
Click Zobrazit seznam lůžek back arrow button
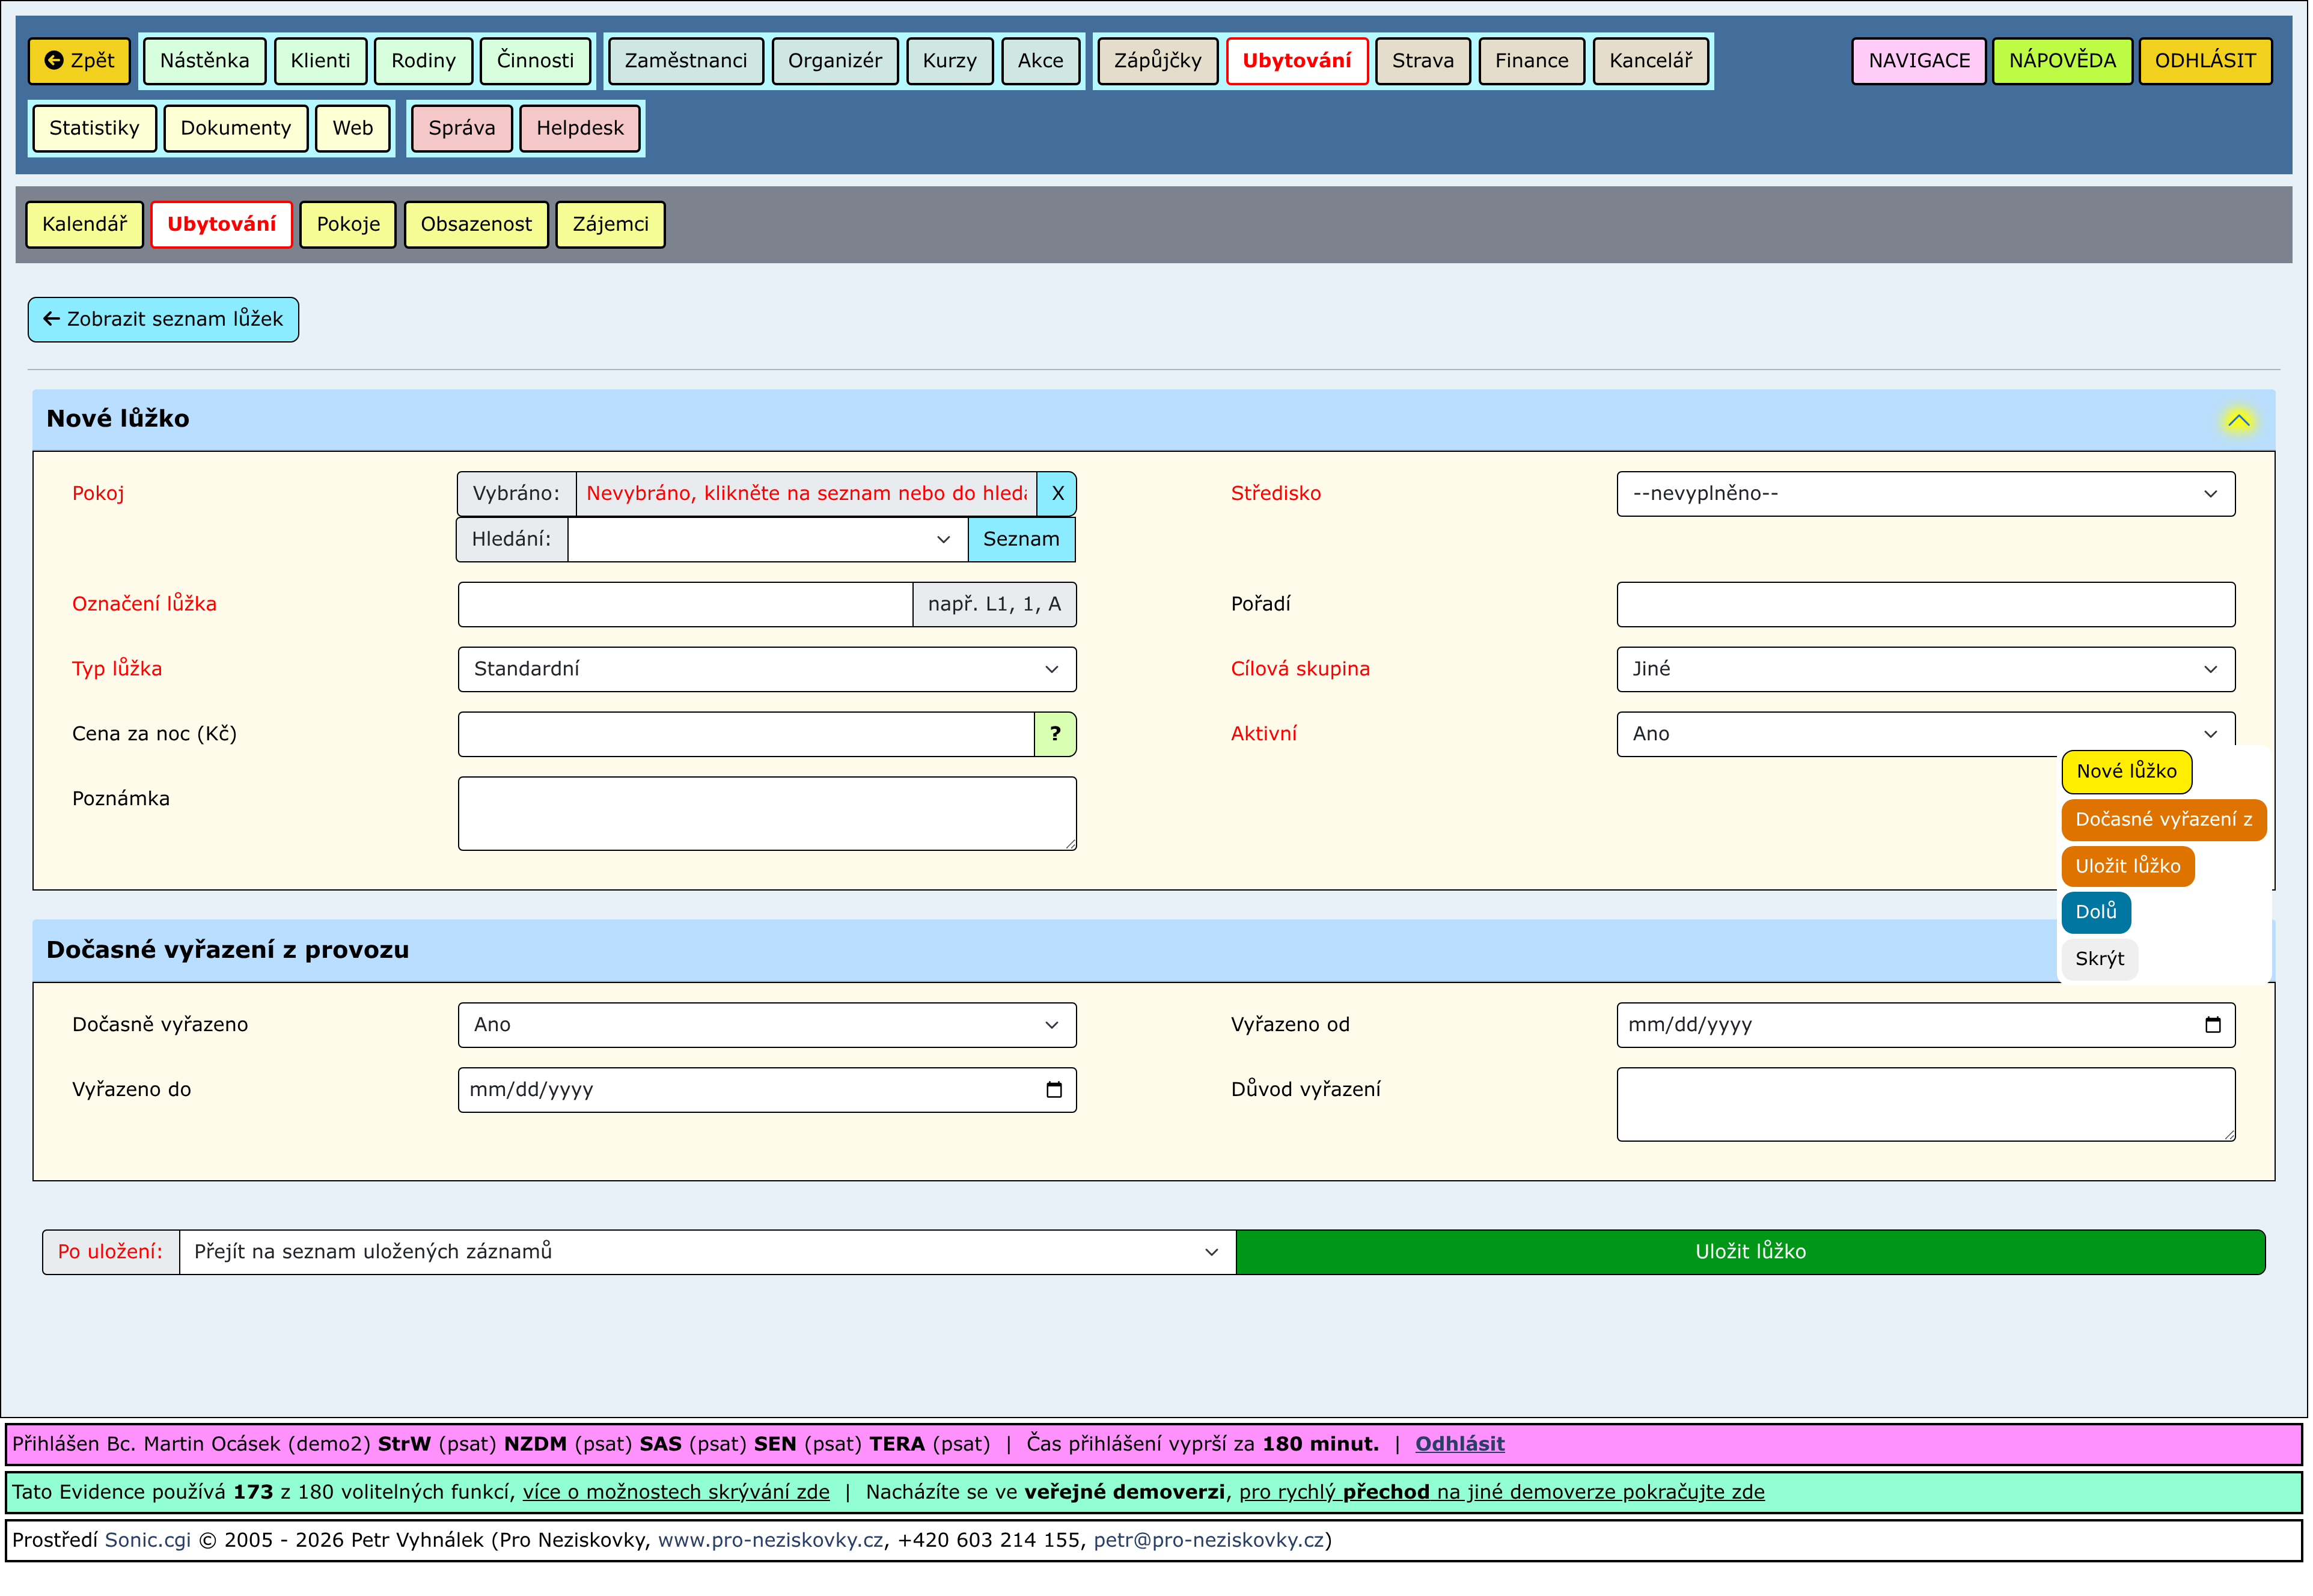(x=163, y=319)
